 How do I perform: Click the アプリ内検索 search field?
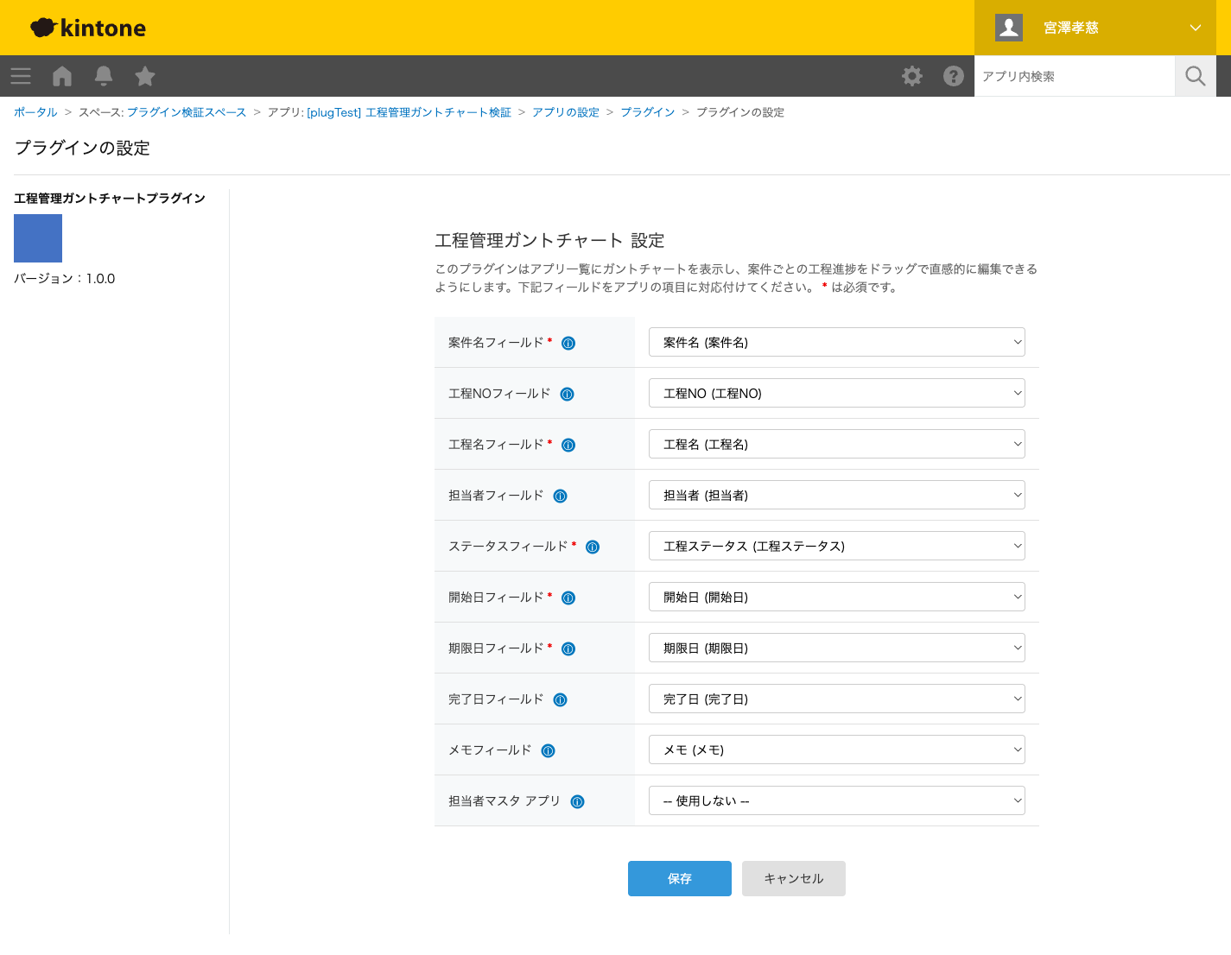pos(1075,76)
